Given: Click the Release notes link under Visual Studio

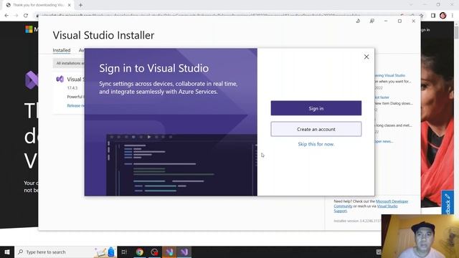Looking at the screenshot, I should tap(75, 105).
